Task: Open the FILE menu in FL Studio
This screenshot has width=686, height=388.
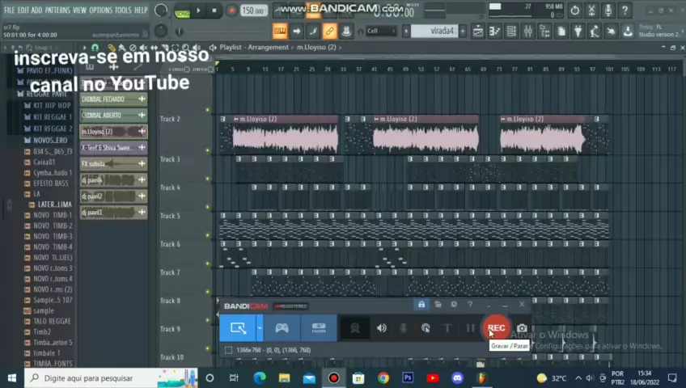Action: [10, 11]
